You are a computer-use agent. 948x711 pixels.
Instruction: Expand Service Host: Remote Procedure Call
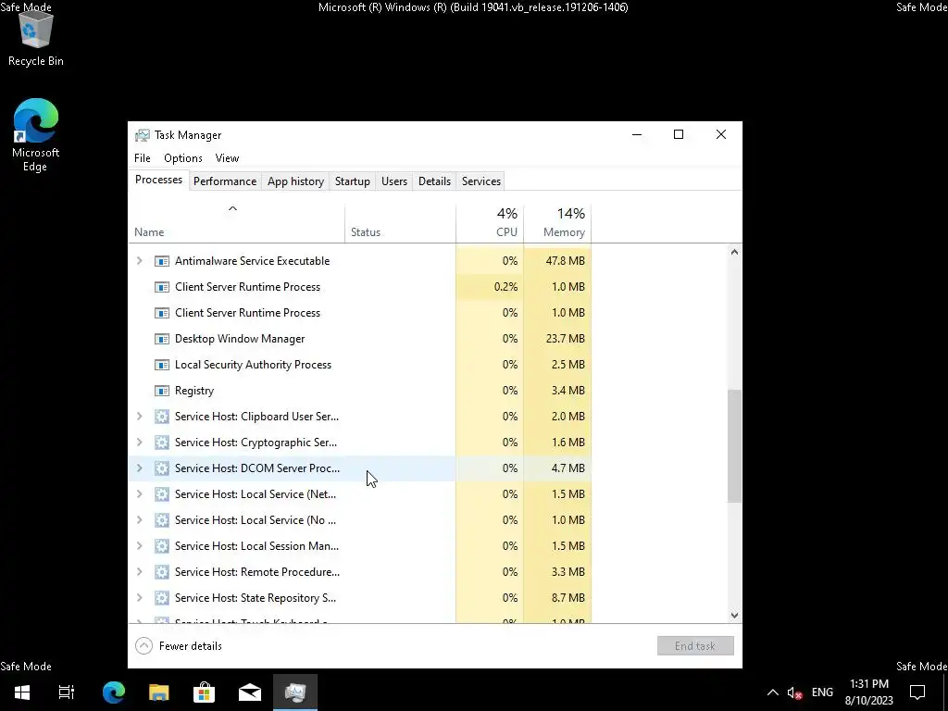click(140, 572)
